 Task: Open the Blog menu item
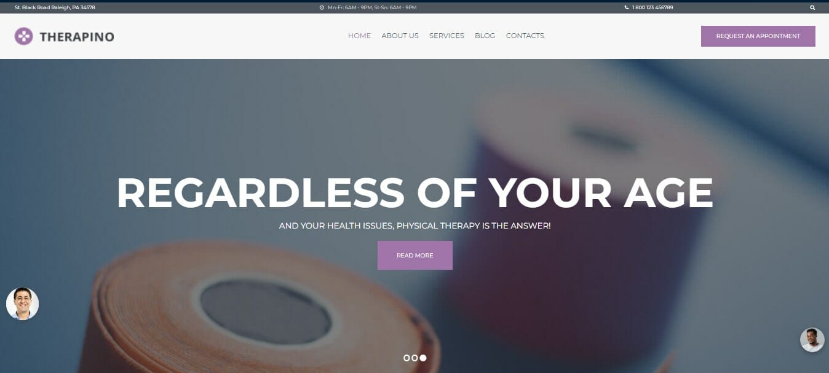point(485,36)
